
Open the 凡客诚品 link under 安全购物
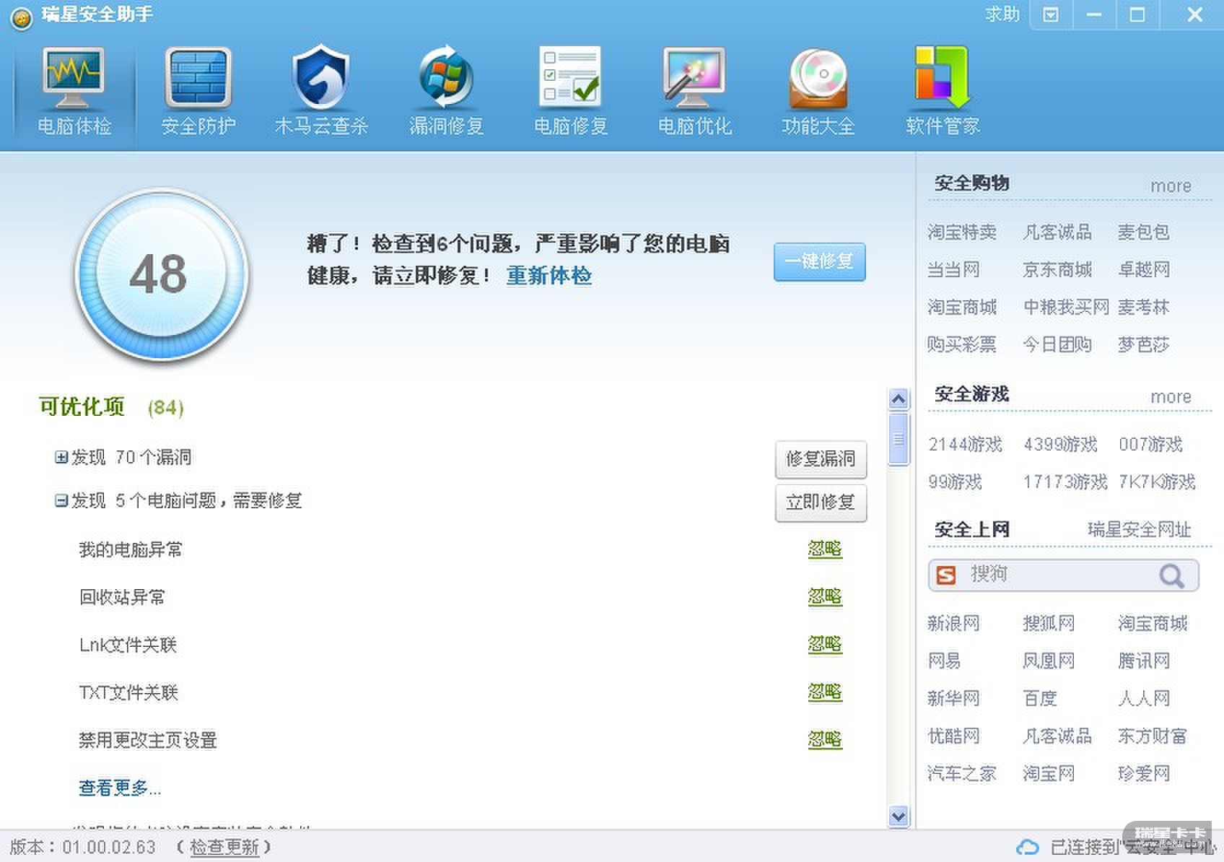[1057, 232]
